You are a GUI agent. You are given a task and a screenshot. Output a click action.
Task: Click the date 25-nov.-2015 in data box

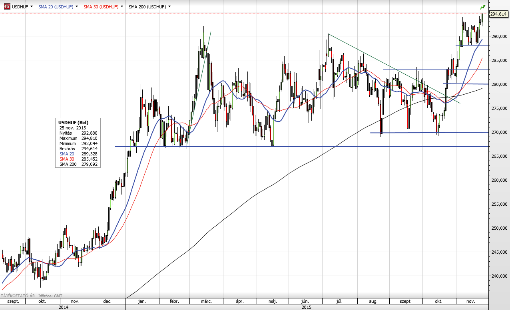[73, 127]
